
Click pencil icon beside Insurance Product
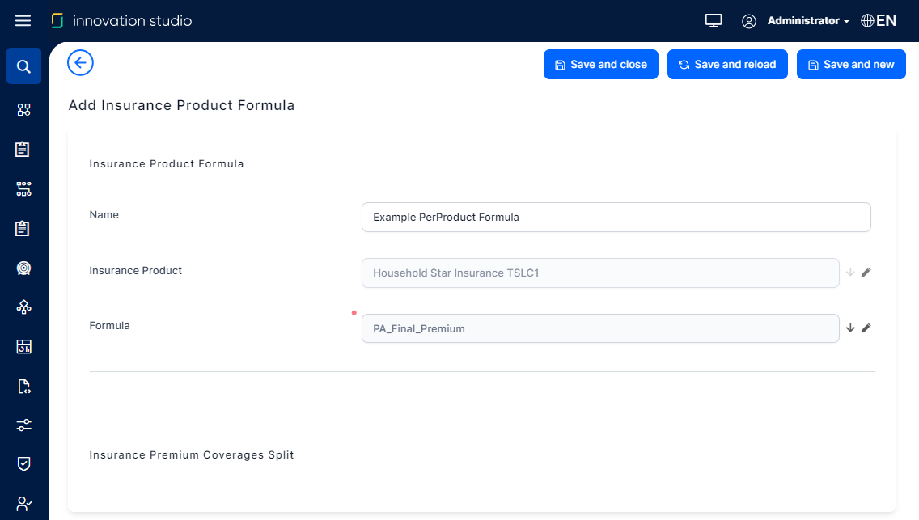866,273
